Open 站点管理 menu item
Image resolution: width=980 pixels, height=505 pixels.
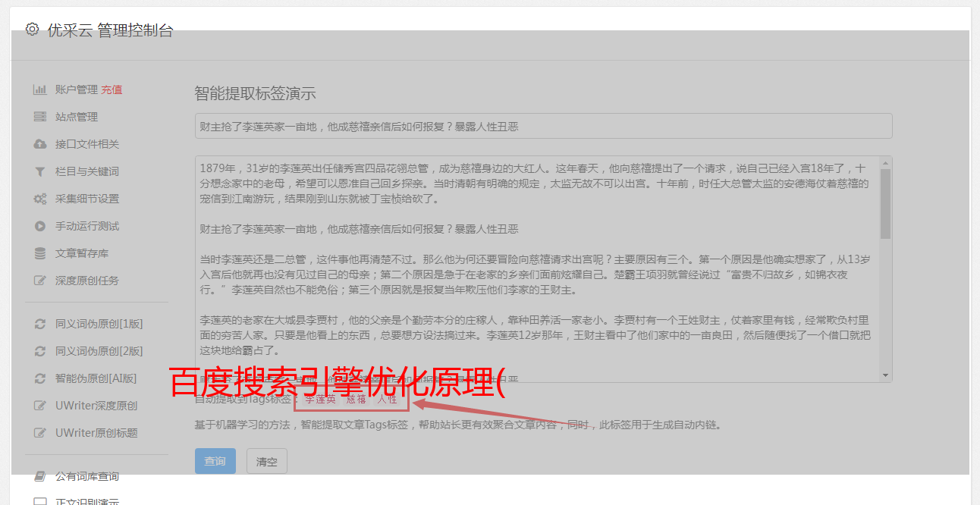pyautogui.click(x=77, y=117)
